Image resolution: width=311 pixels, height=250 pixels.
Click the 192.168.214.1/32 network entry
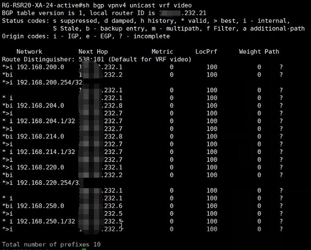[46, 152]
